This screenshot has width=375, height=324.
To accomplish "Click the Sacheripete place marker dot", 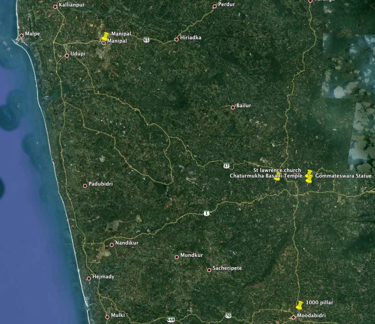I will [x=209, y=270].
